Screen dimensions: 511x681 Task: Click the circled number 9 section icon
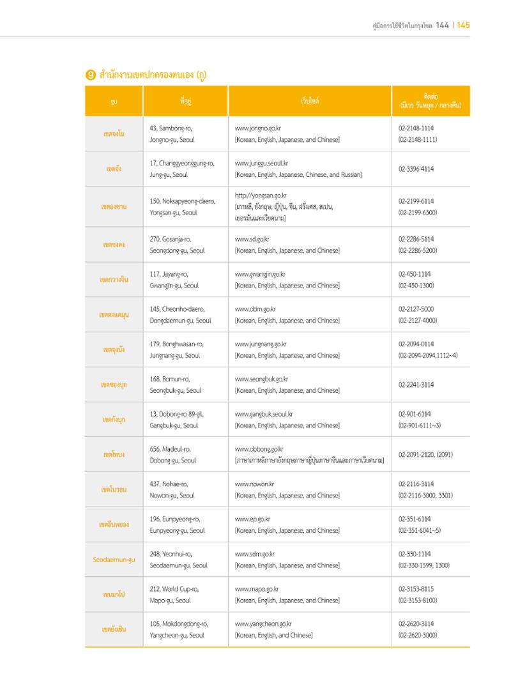pos(90,75)
